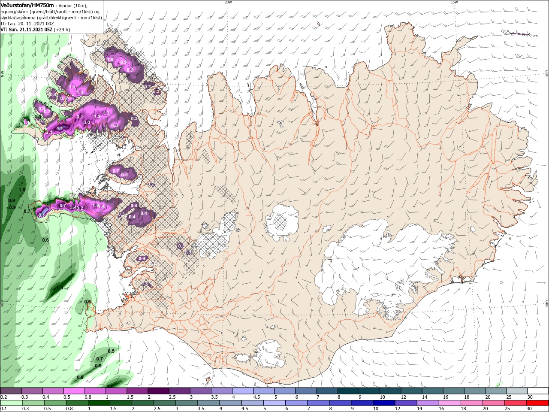Select the darkest purple snow swatch labeled 2
Image resolution: width=549 pixels, height=412 pixels.
click(x=158, y=391)
